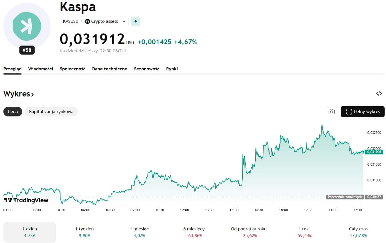Select the 1 dzień time range
This screenshot has height=243, width=386.
point(30,232)
